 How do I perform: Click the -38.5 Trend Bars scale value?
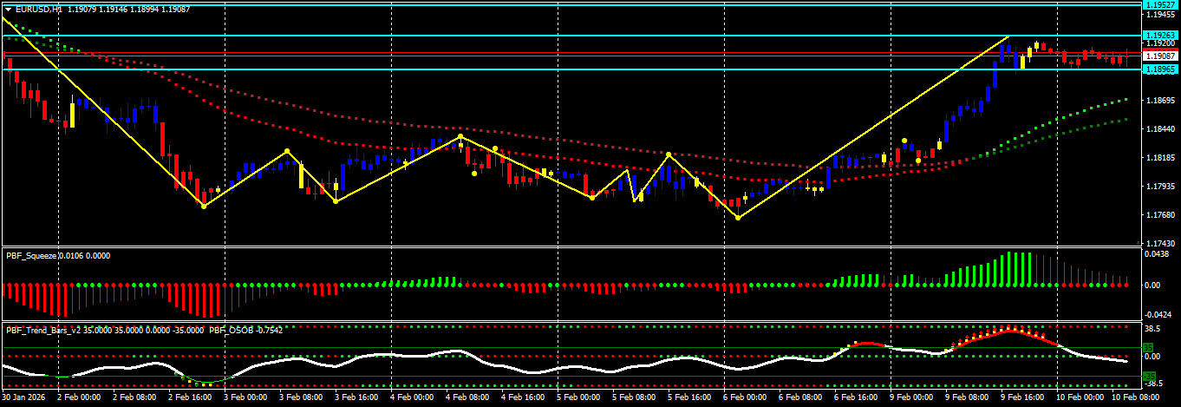pyautogui.click(x=1156, y=382)
